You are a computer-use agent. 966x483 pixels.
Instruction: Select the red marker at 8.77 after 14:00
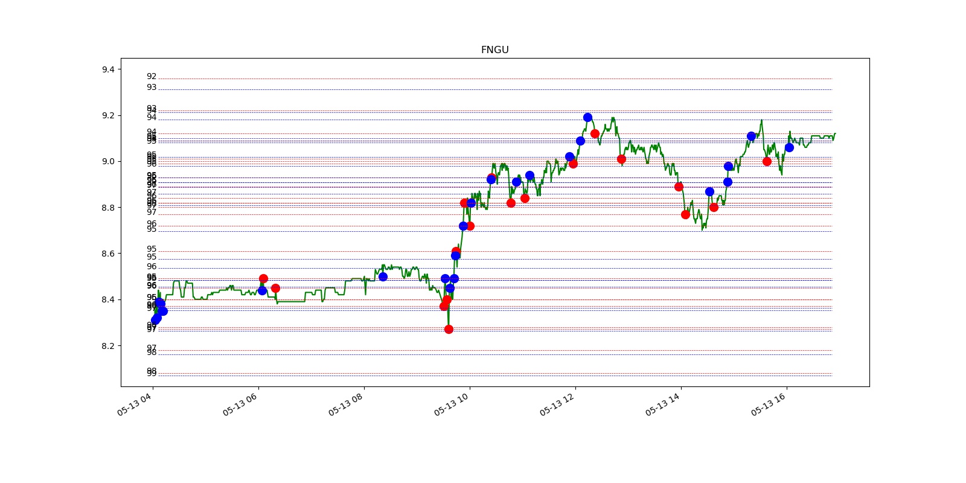[x=685, y=214]
